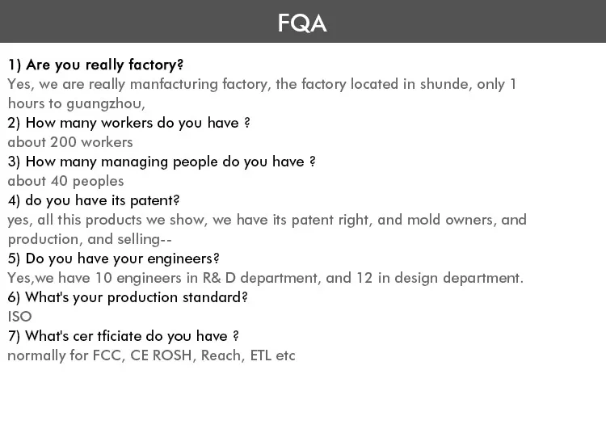Click the FQA header title
Screen dimensions: 606x433
[302, 23]
